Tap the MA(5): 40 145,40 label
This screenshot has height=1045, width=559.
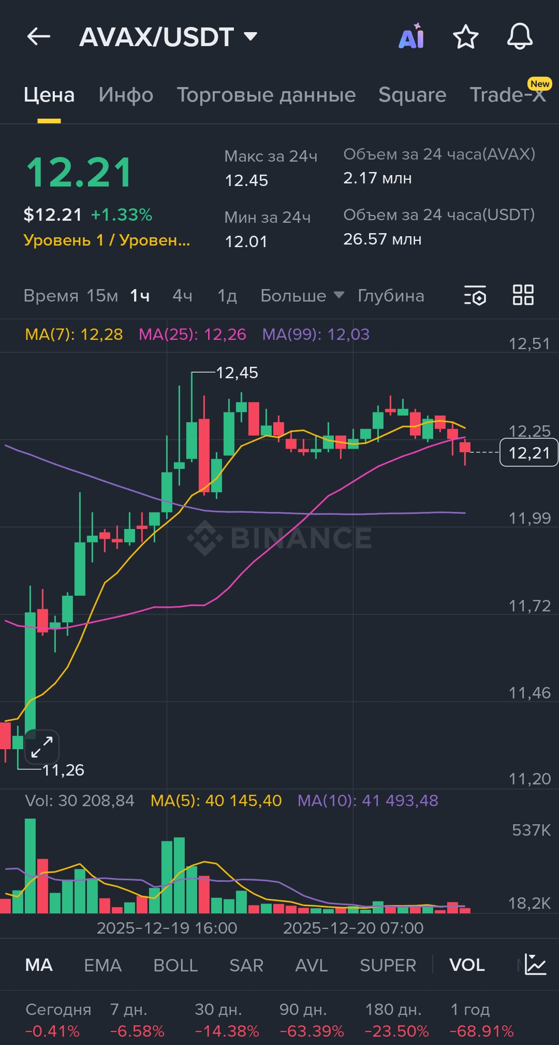(x=216, y=800)
